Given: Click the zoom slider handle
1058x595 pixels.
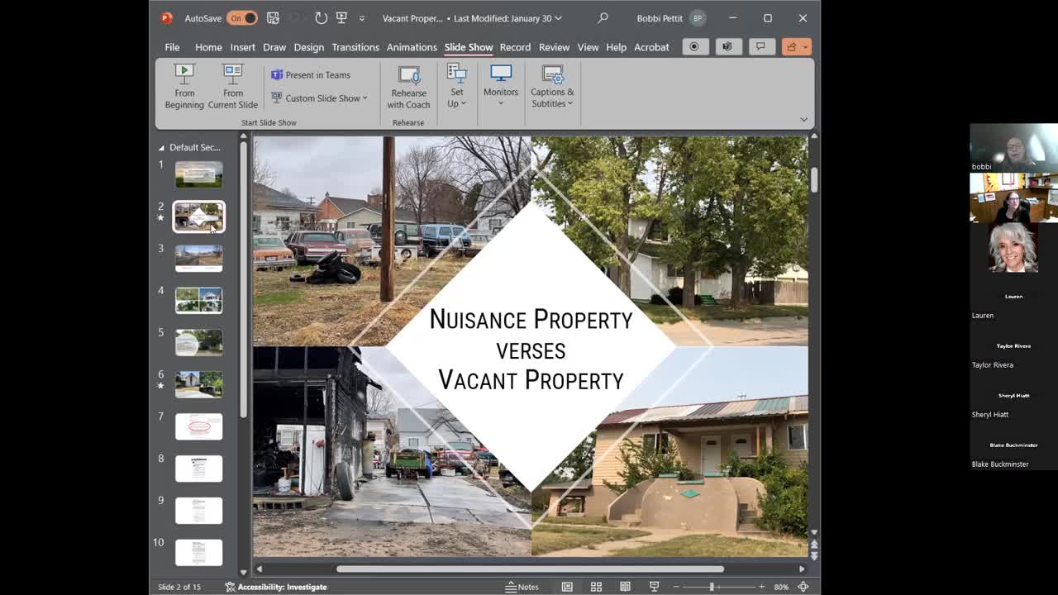Looking at the screenshot, I should (712, 587).
